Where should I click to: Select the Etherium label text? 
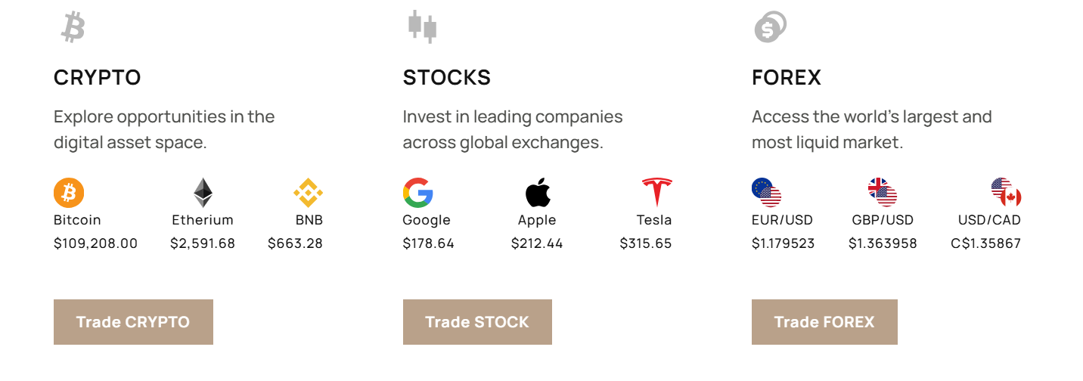pyautogui.click(x=203, y=220)
